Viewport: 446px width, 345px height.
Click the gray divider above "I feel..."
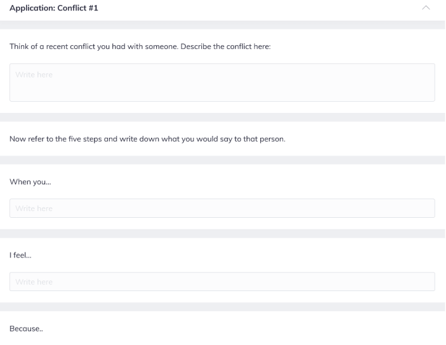(x=222, y=233)
